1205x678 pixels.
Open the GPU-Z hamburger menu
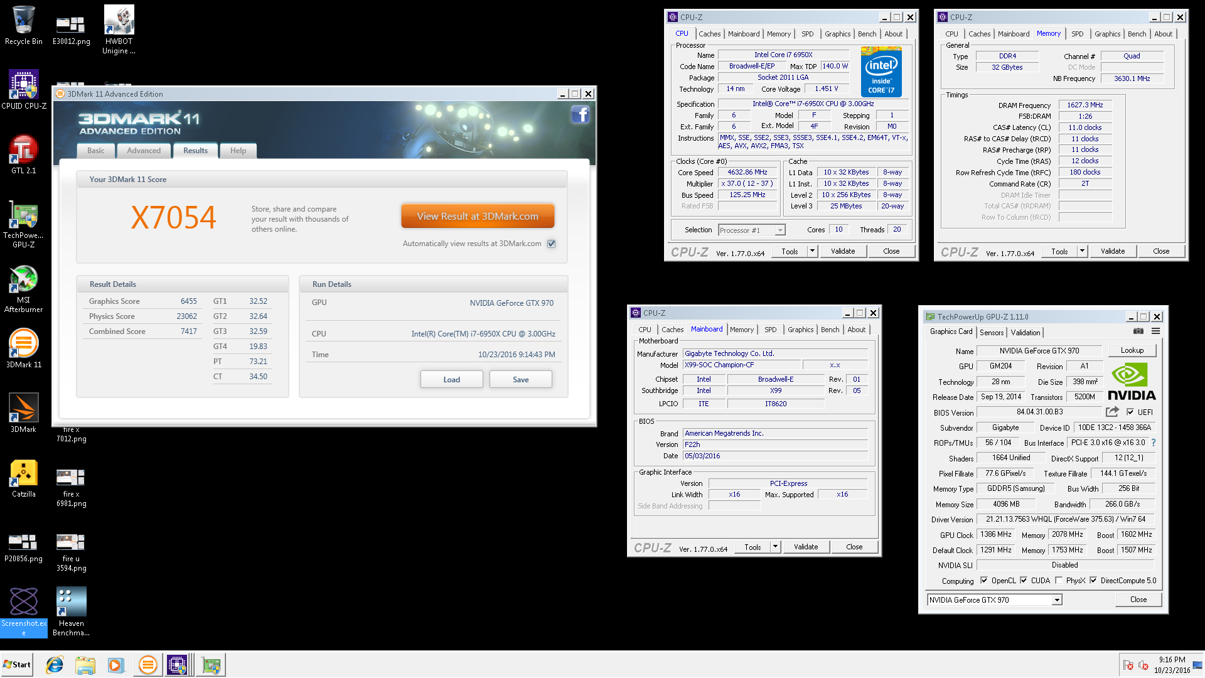(1155, 331)
